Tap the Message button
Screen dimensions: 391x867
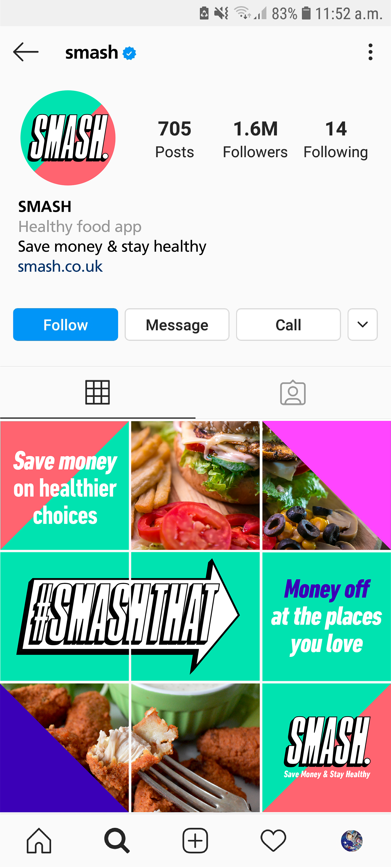(177, 325)
